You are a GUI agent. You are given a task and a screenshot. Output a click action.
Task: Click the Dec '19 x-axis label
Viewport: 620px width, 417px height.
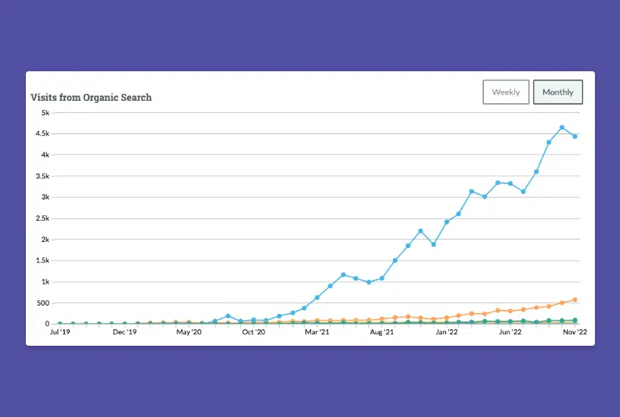pos(125,332)
